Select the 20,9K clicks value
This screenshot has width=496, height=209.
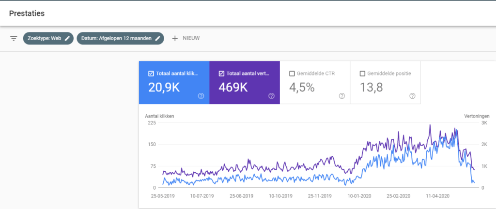164,88
